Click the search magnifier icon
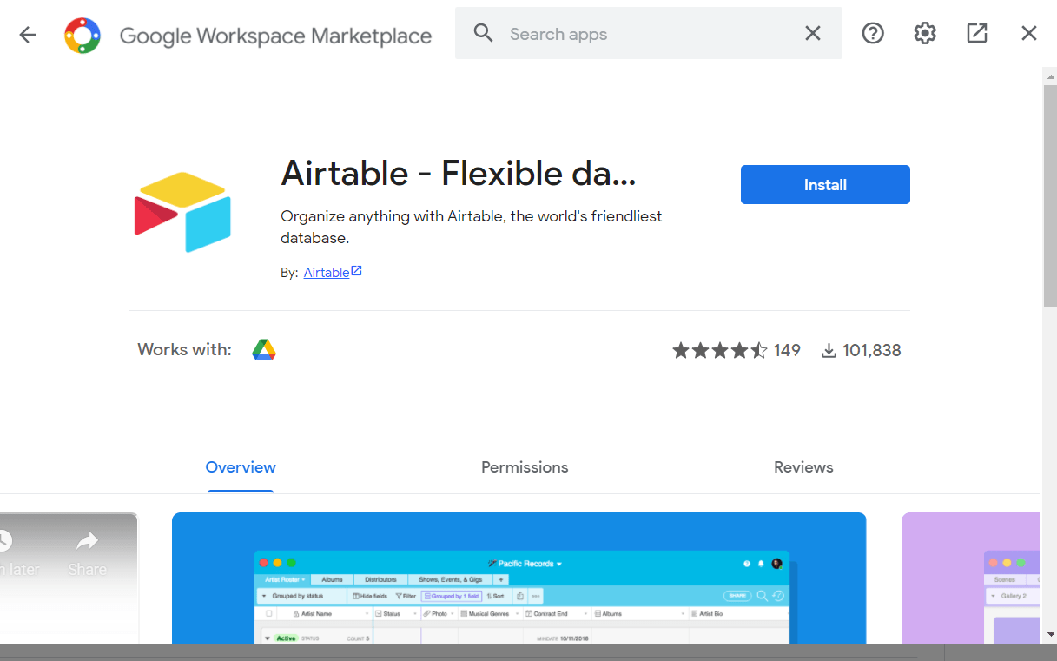 tap(484, 34)
